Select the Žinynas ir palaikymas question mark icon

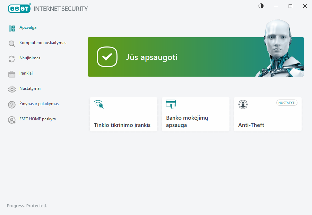pos(12,104)
